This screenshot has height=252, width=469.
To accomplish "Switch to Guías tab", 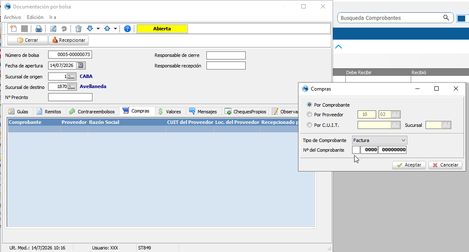I will (18, 111).
